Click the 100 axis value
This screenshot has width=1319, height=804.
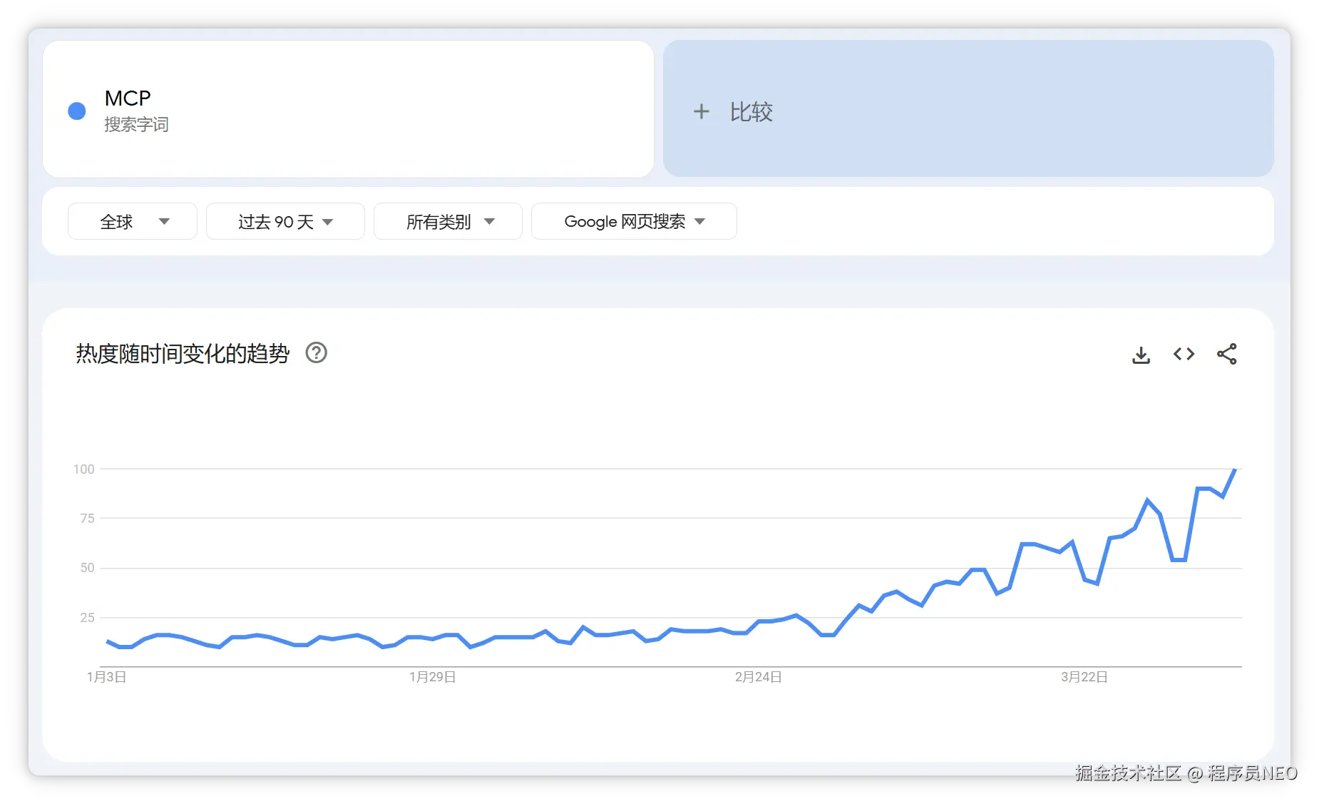(83, 469)
